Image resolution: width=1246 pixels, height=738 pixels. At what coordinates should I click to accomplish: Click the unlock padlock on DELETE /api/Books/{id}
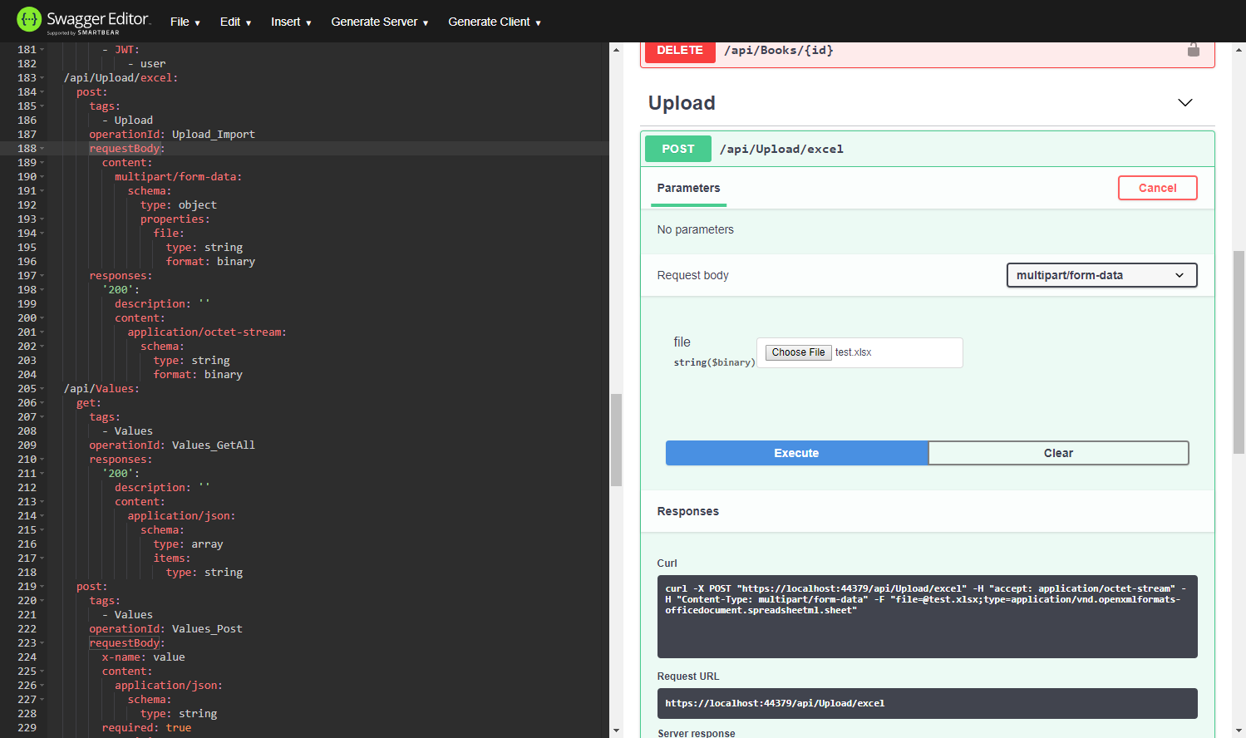tap(1193, 50)
